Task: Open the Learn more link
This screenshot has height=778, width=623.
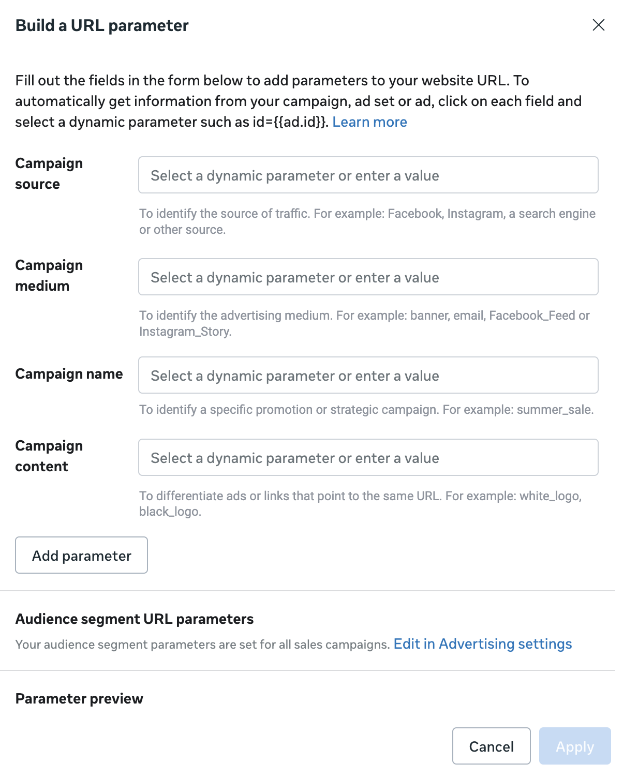Action: tap(369, 122)
